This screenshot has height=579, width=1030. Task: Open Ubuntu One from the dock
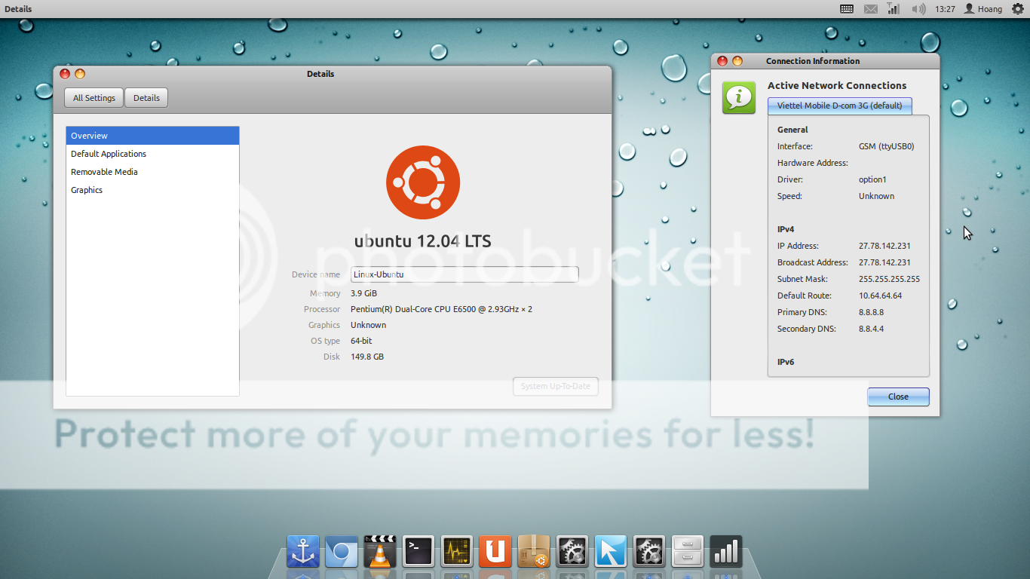495,552
